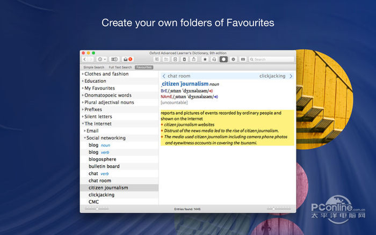Open the inbox icon with red badge
Viewport: 376px width, 235px height.
click(128, 59)
